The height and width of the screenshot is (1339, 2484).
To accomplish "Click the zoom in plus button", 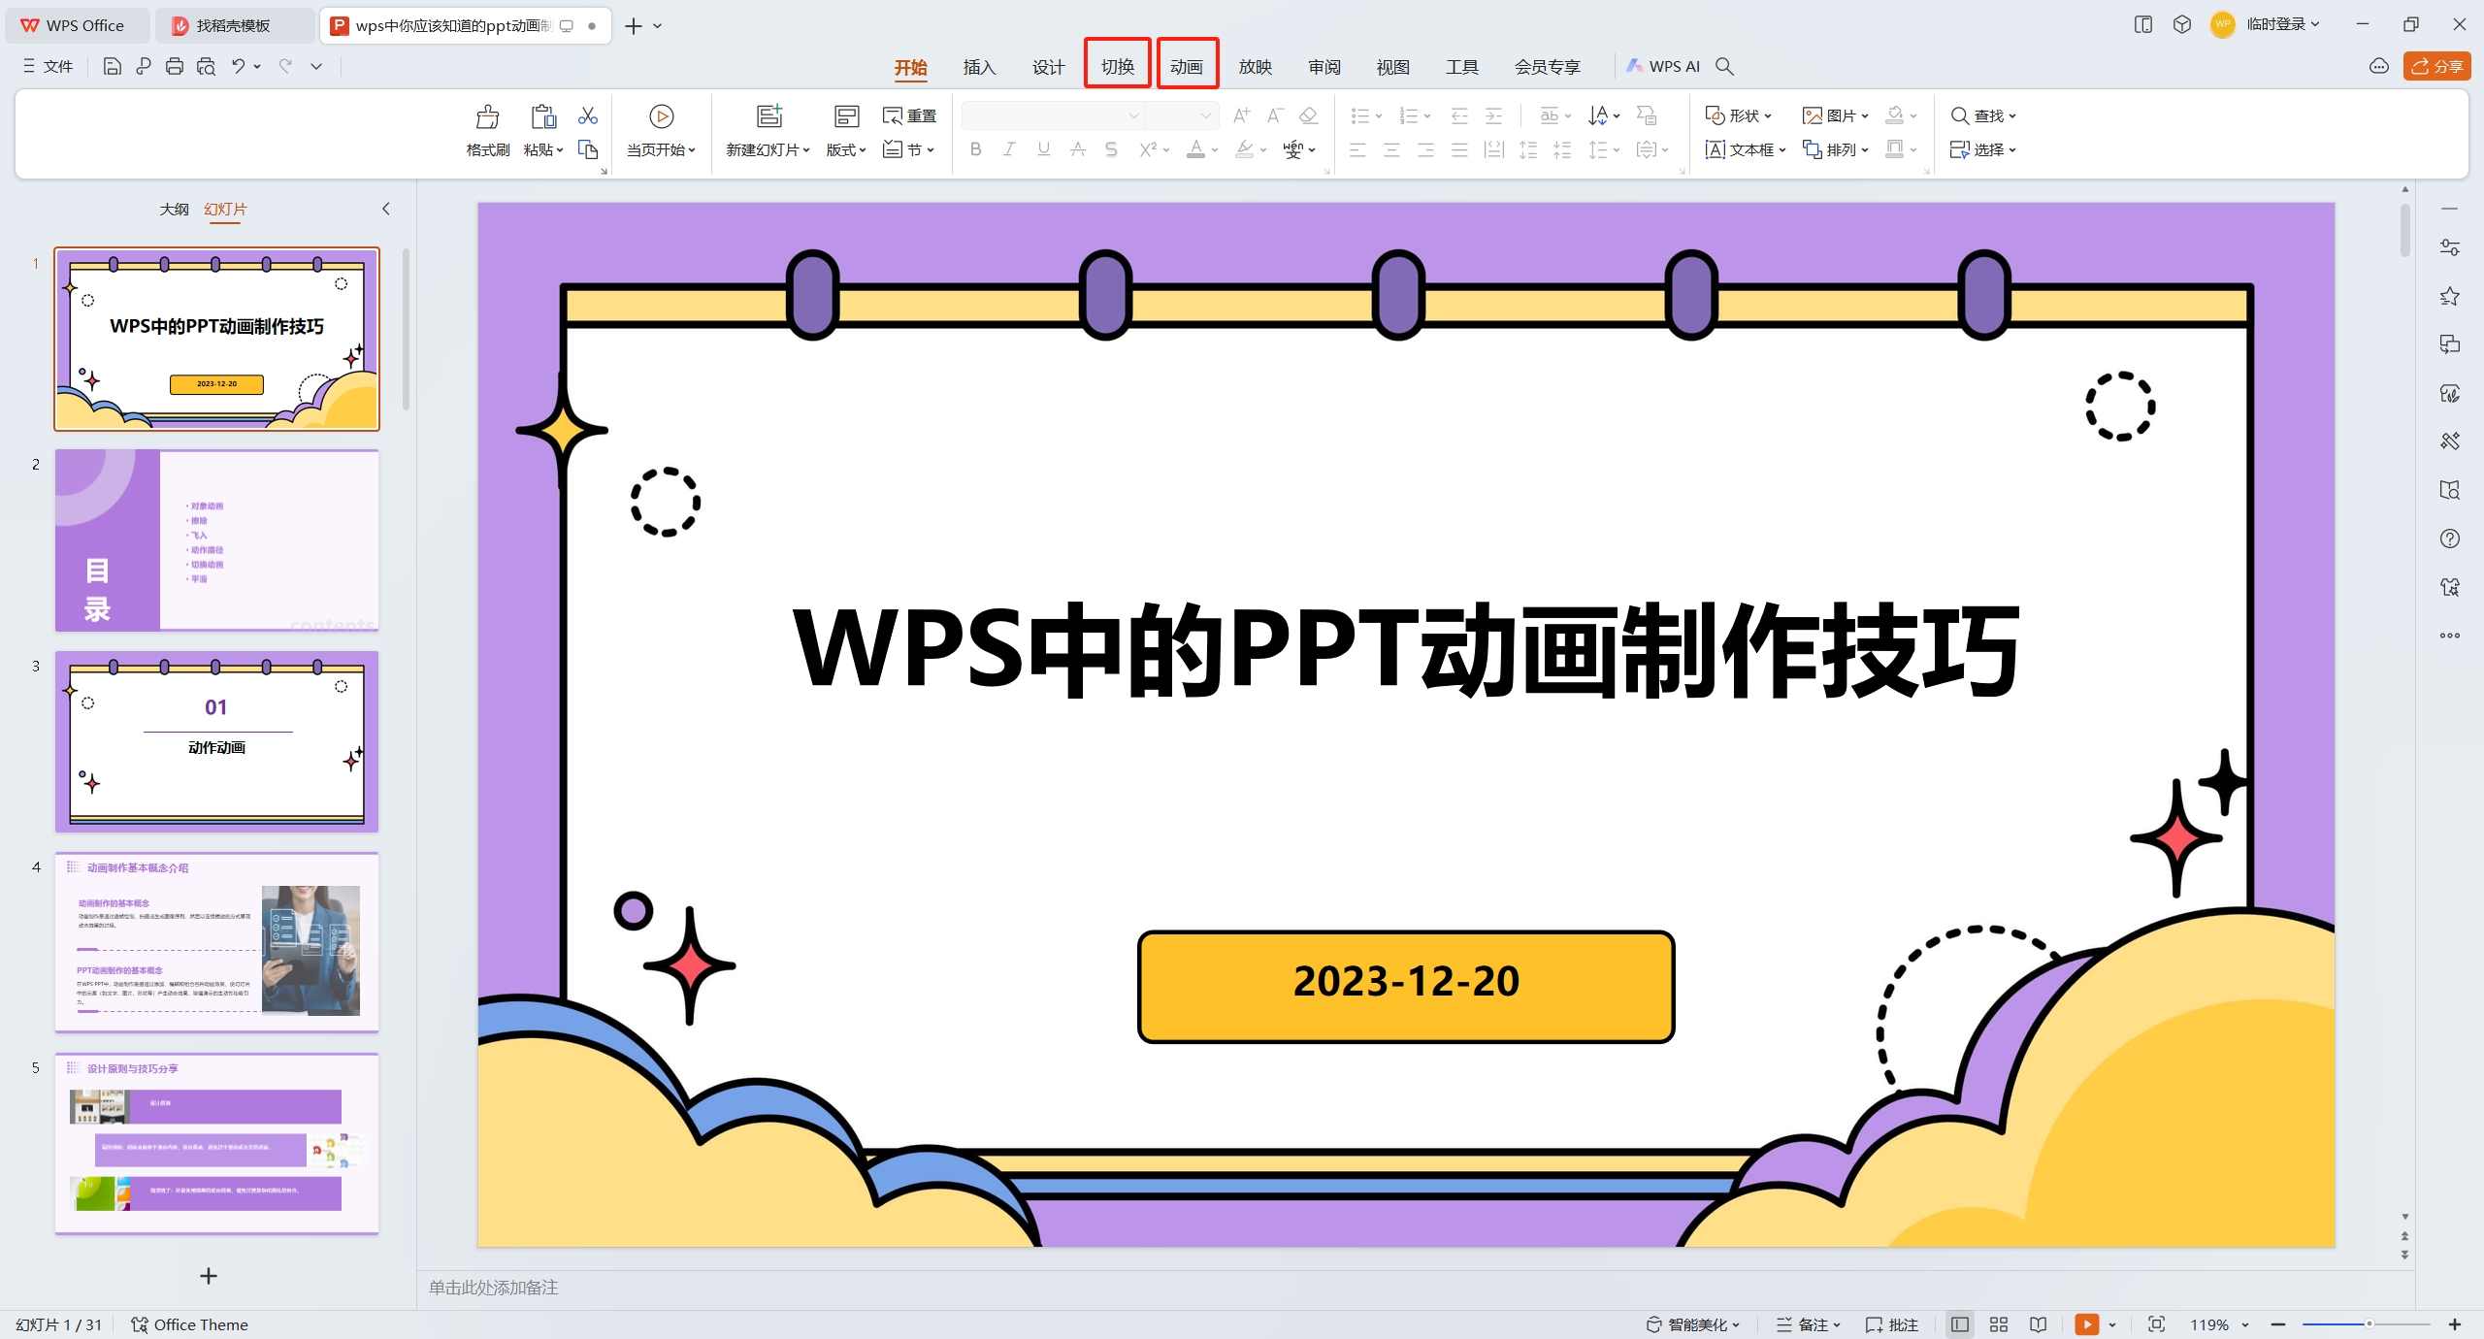I will tap(2455, 1324).
